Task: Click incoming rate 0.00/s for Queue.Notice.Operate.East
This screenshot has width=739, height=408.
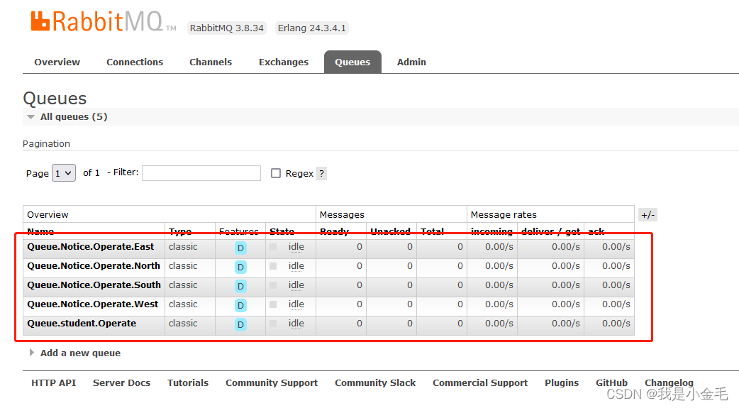Action: click(499, 247)
